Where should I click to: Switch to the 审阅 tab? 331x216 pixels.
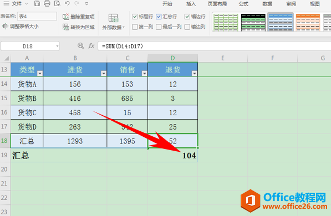pyautogui.click(x=291, y=4)
